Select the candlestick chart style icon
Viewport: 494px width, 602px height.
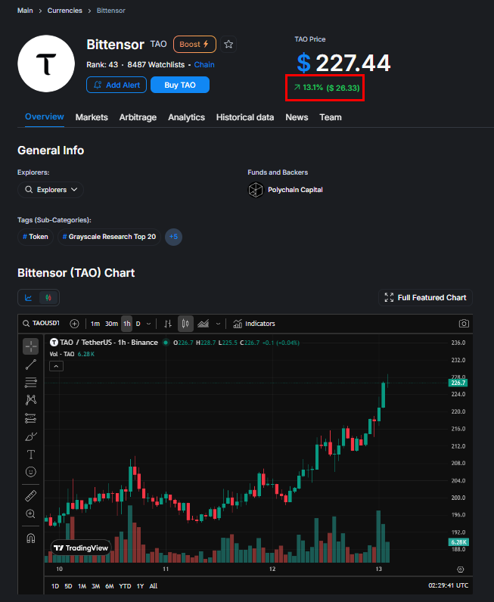click(185, 324)
